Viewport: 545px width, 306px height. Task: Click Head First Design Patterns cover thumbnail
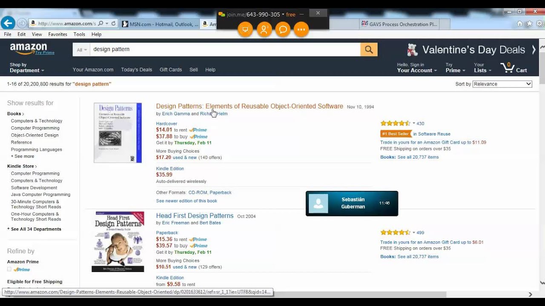click(118, 242)
